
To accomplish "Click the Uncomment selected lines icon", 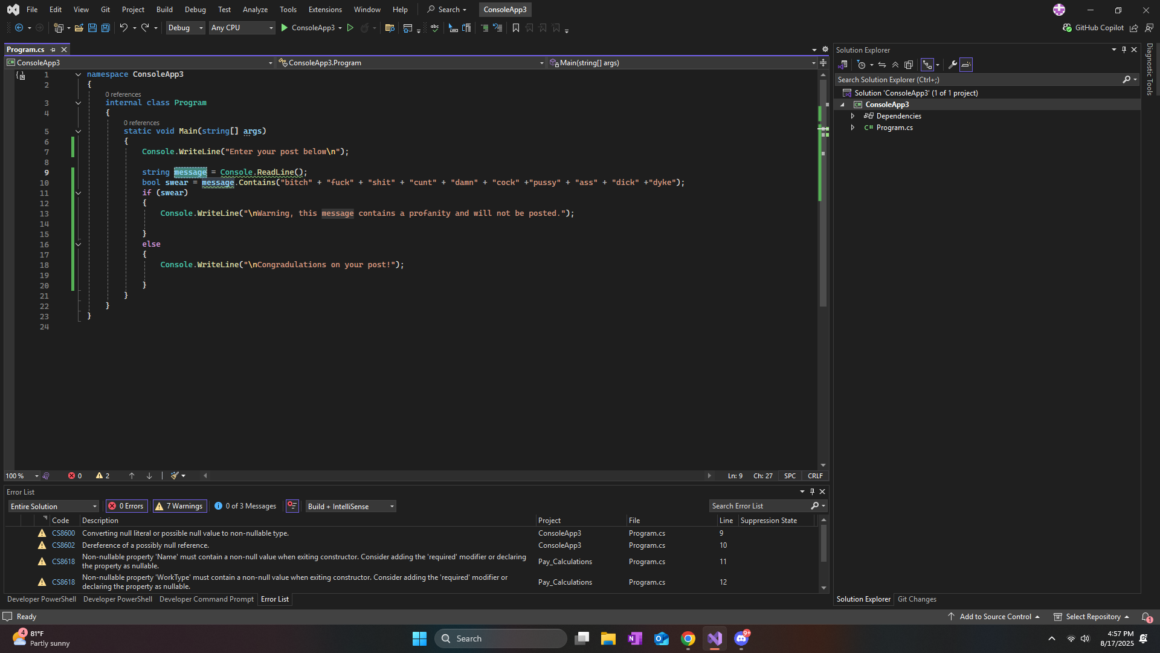I will (498, 28).
